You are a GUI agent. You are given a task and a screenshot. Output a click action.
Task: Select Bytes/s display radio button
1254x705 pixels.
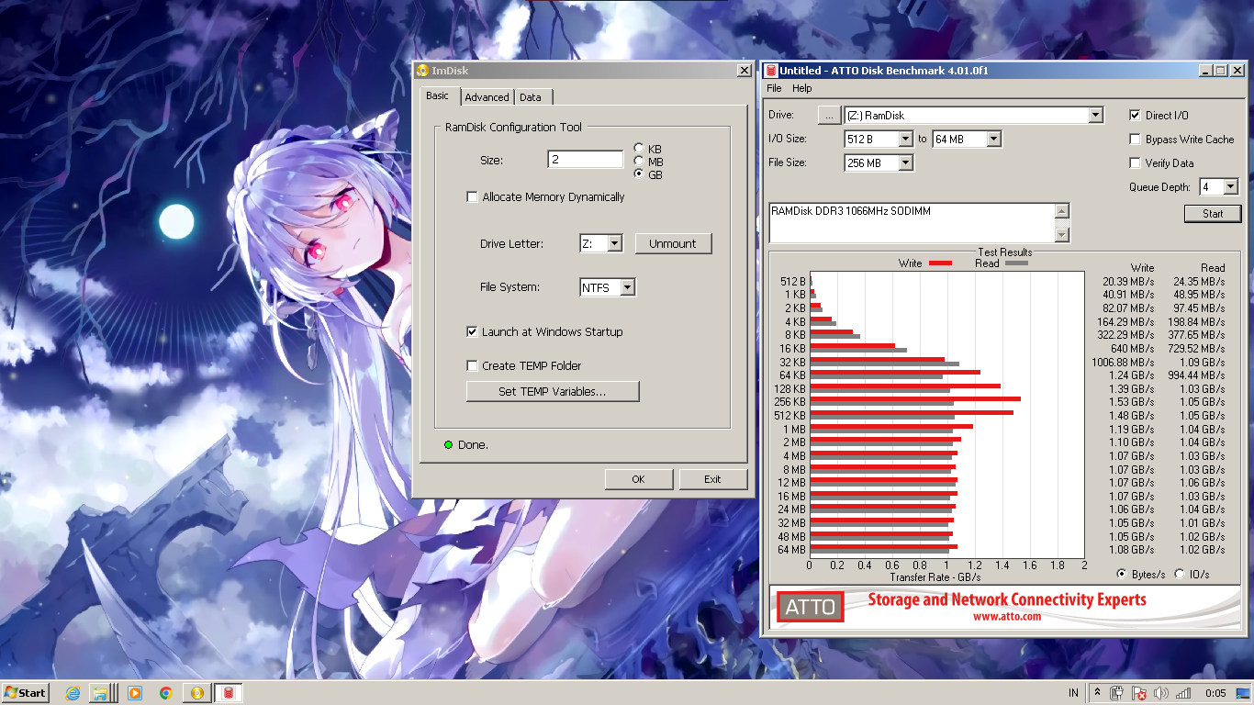pos(1122,574)
